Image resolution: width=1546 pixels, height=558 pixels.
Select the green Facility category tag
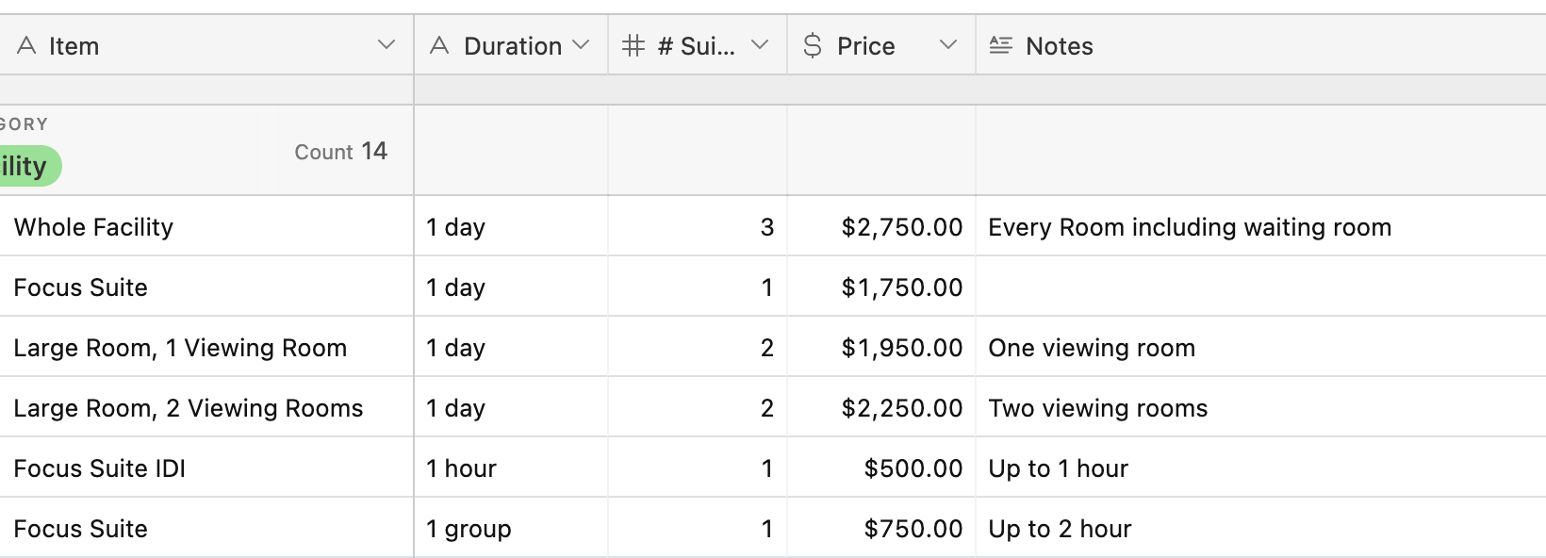pyautogui.click(x=28, y=166)
